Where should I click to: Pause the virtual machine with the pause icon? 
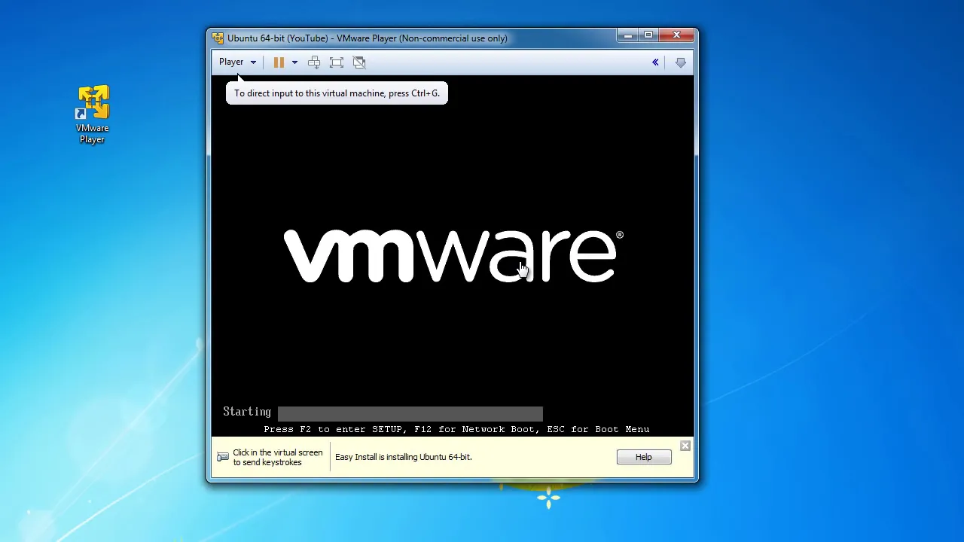(279, 62)
